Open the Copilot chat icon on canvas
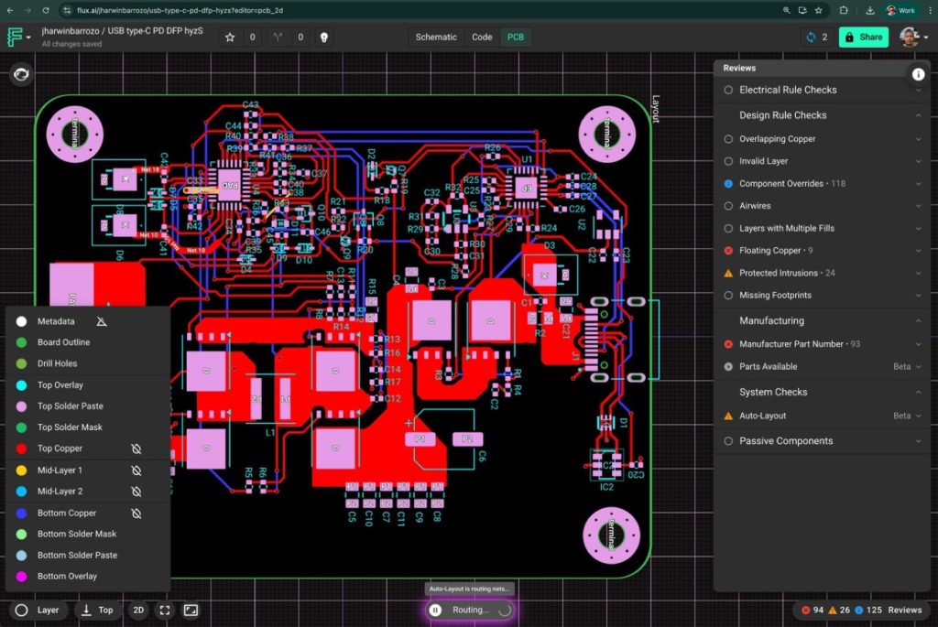 pos(21,76)
